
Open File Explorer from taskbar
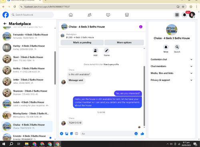[x=27, y=144]
